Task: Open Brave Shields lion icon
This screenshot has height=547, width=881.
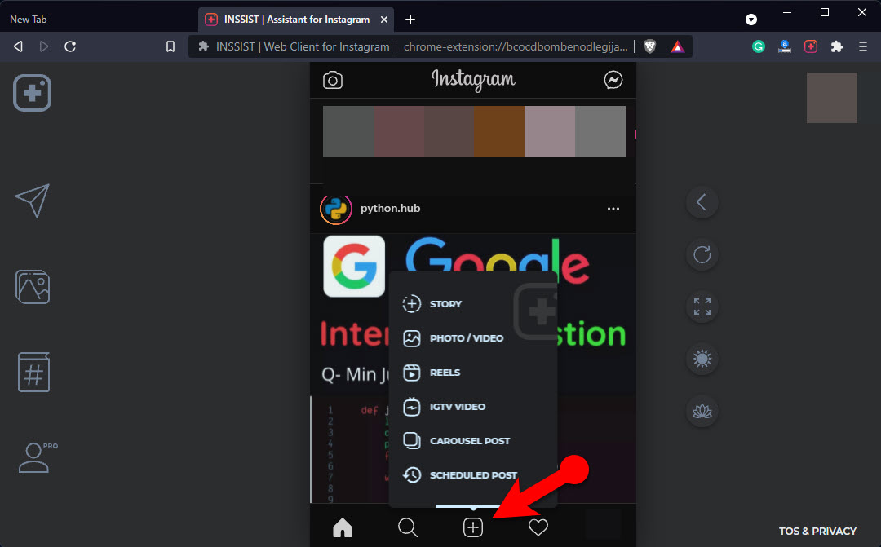Action: click(649, 46)
